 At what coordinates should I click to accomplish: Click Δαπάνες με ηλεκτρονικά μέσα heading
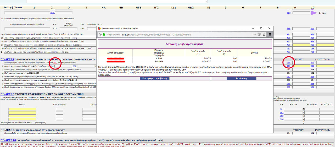tap(185, 44)
